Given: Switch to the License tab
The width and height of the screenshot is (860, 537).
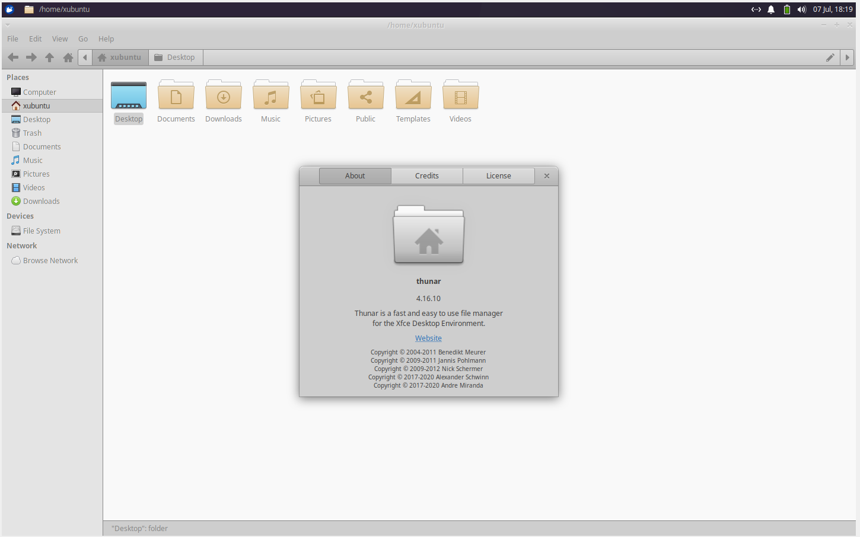Looking at the screenshot, I should (x=498, y=175).
